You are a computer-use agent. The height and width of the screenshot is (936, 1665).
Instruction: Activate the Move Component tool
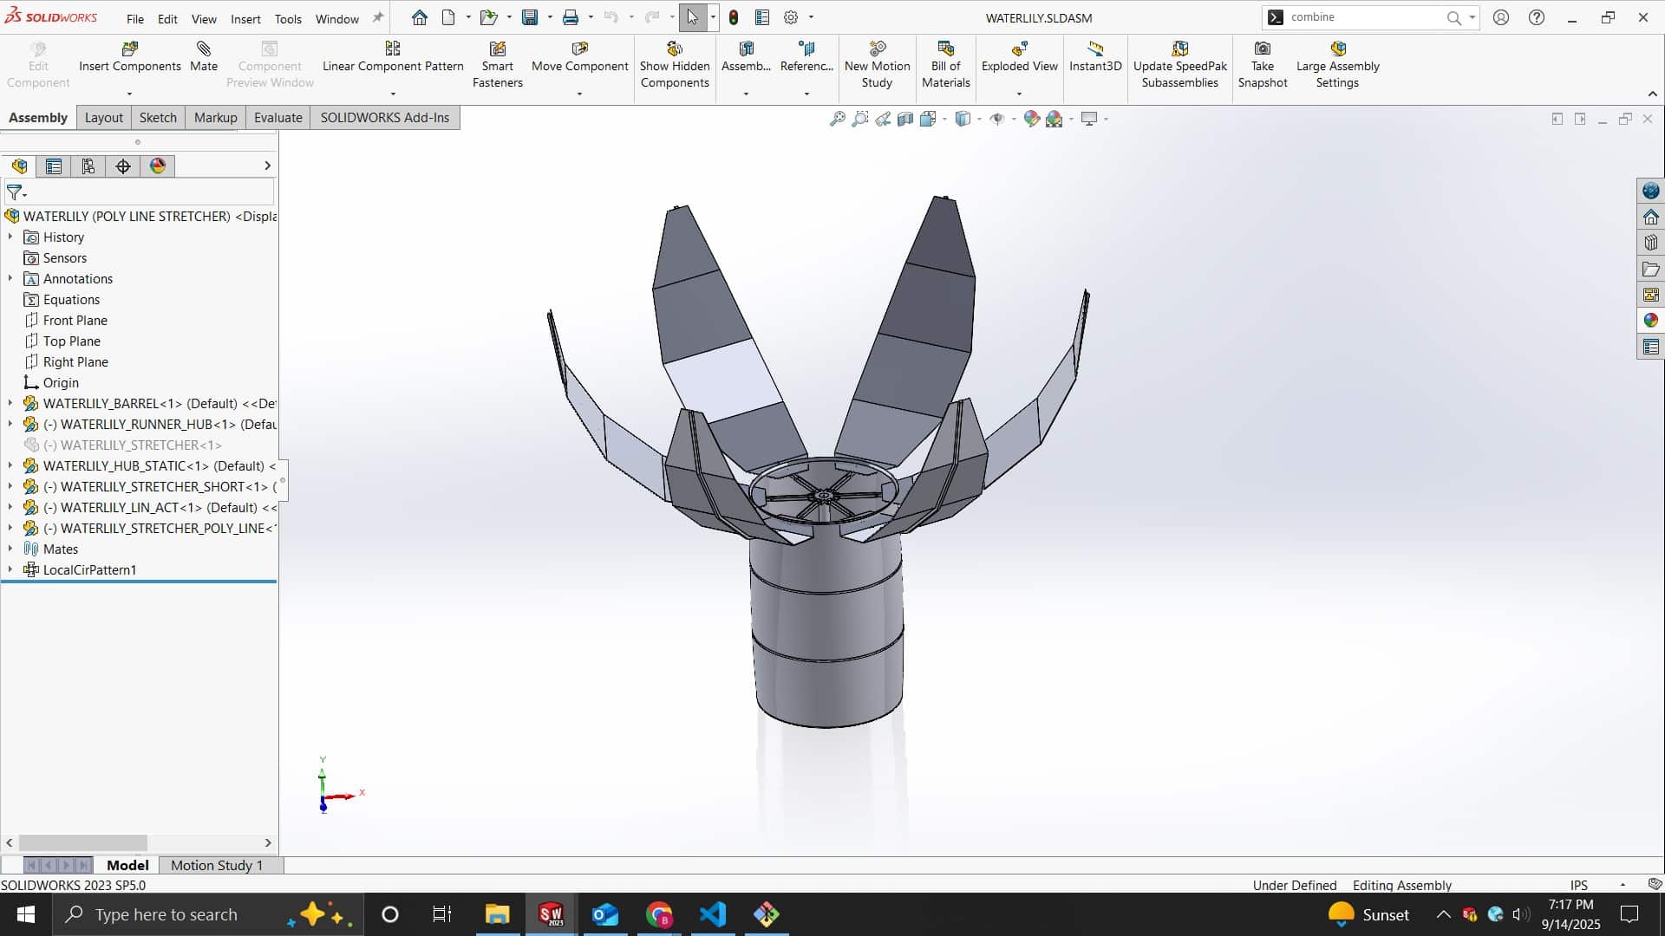click(x=579, y=54)
